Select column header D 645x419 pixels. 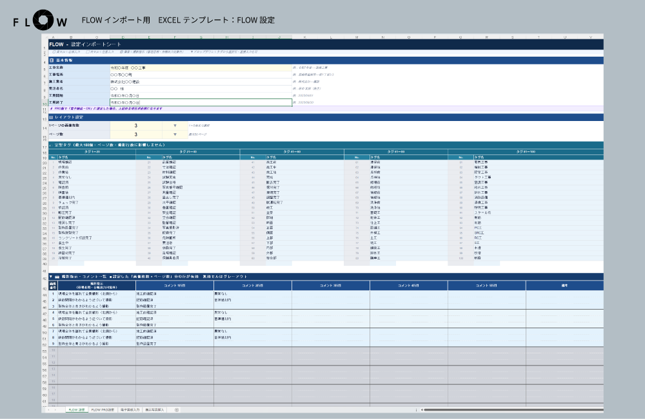click(123, 37)
